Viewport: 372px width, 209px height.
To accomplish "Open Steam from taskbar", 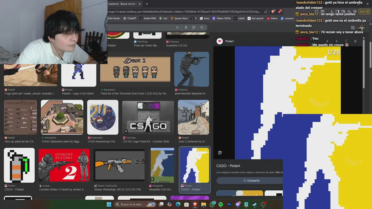I will point(255,205).
